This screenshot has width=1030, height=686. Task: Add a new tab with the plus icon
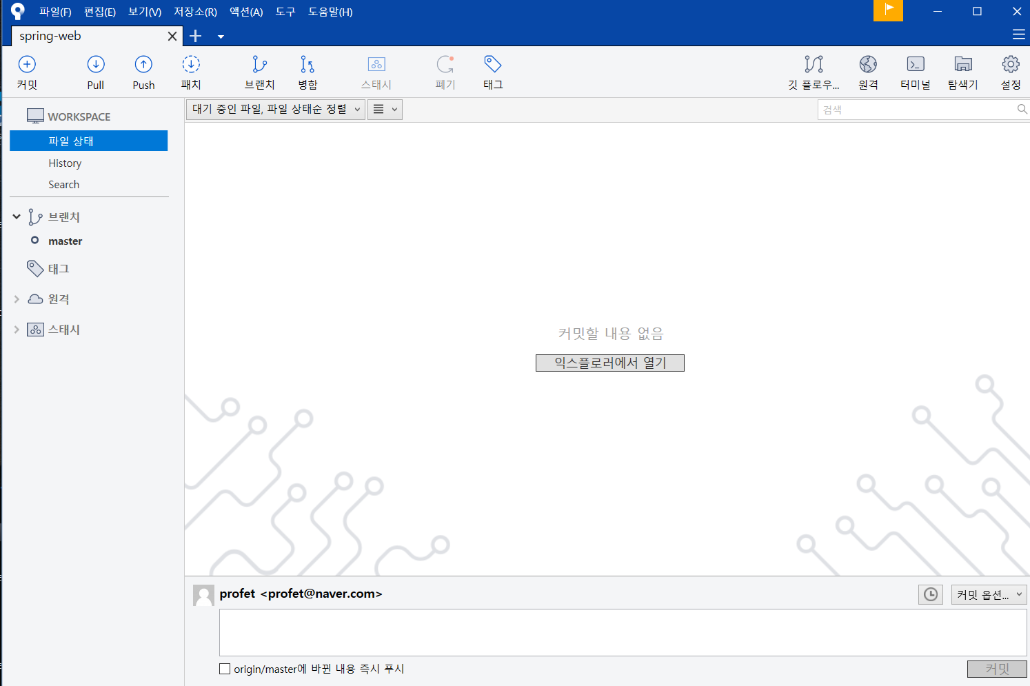point(196,36)
